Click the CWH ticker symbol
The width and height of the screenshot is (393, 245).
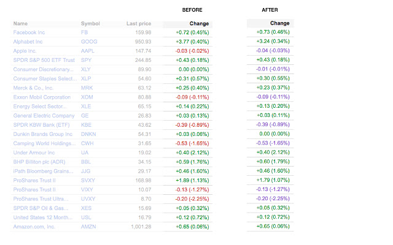point(87,143)
